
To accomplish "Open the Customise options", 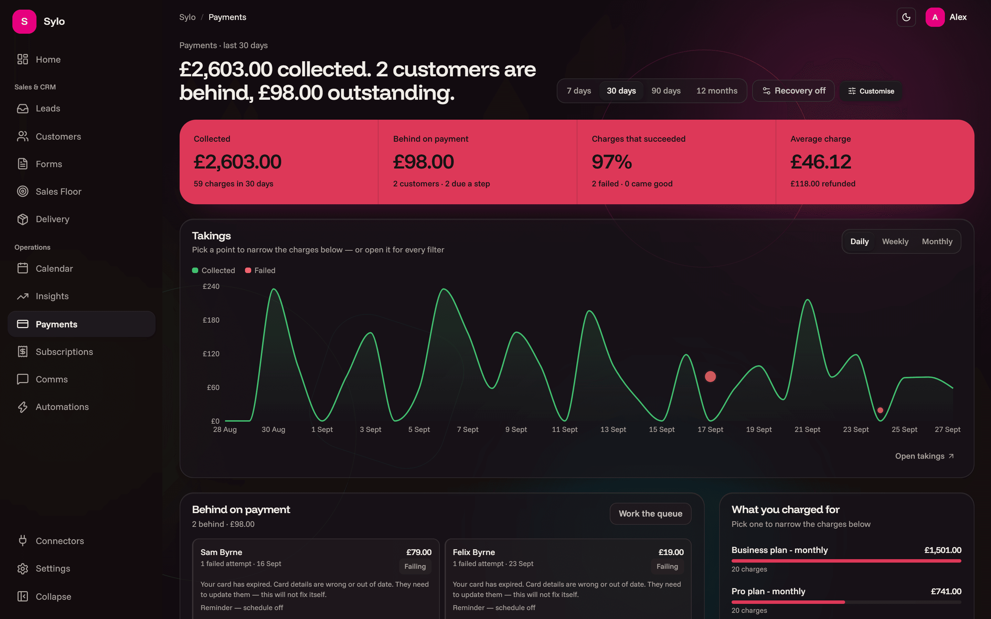I will click(871, 91).
